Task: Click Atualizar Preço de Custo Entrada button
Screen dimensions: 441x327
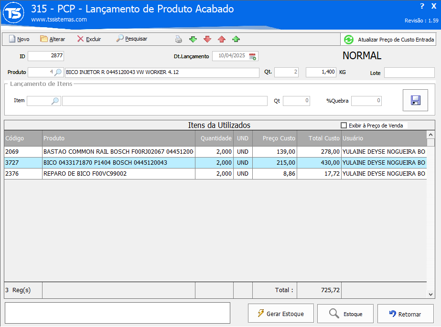Action: [389, 40]
